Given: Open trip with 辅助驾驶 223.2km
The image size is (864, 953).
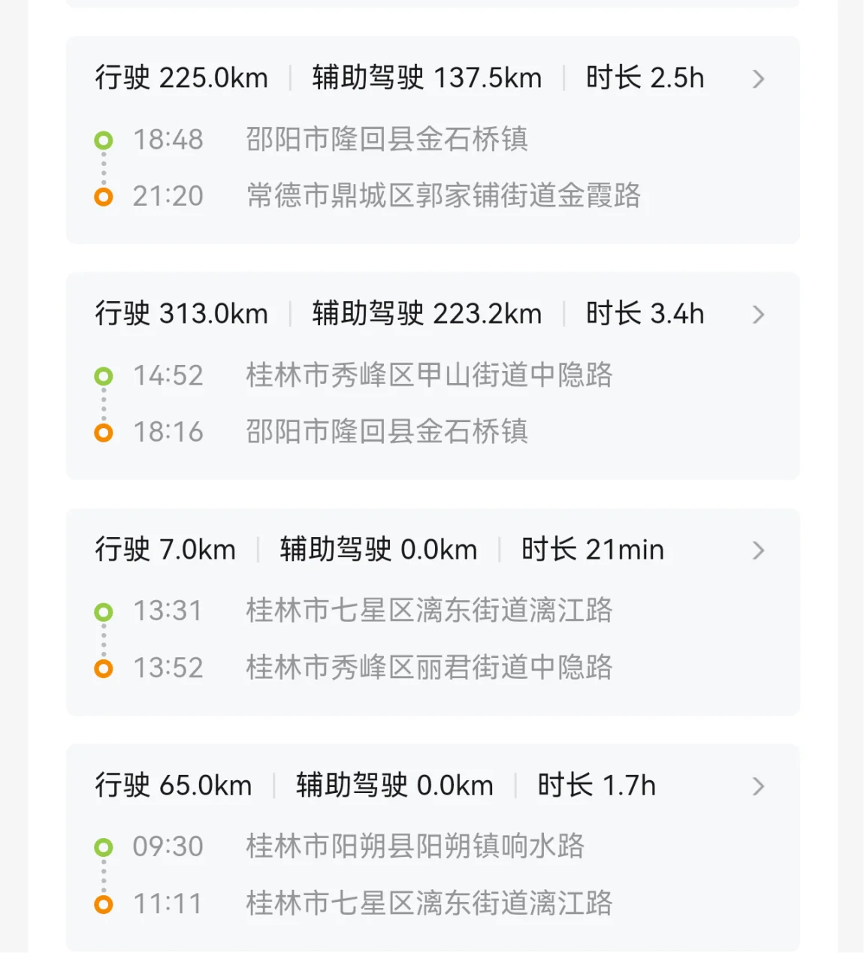Looking at the screenshot, I should click(x=427, y=314).
